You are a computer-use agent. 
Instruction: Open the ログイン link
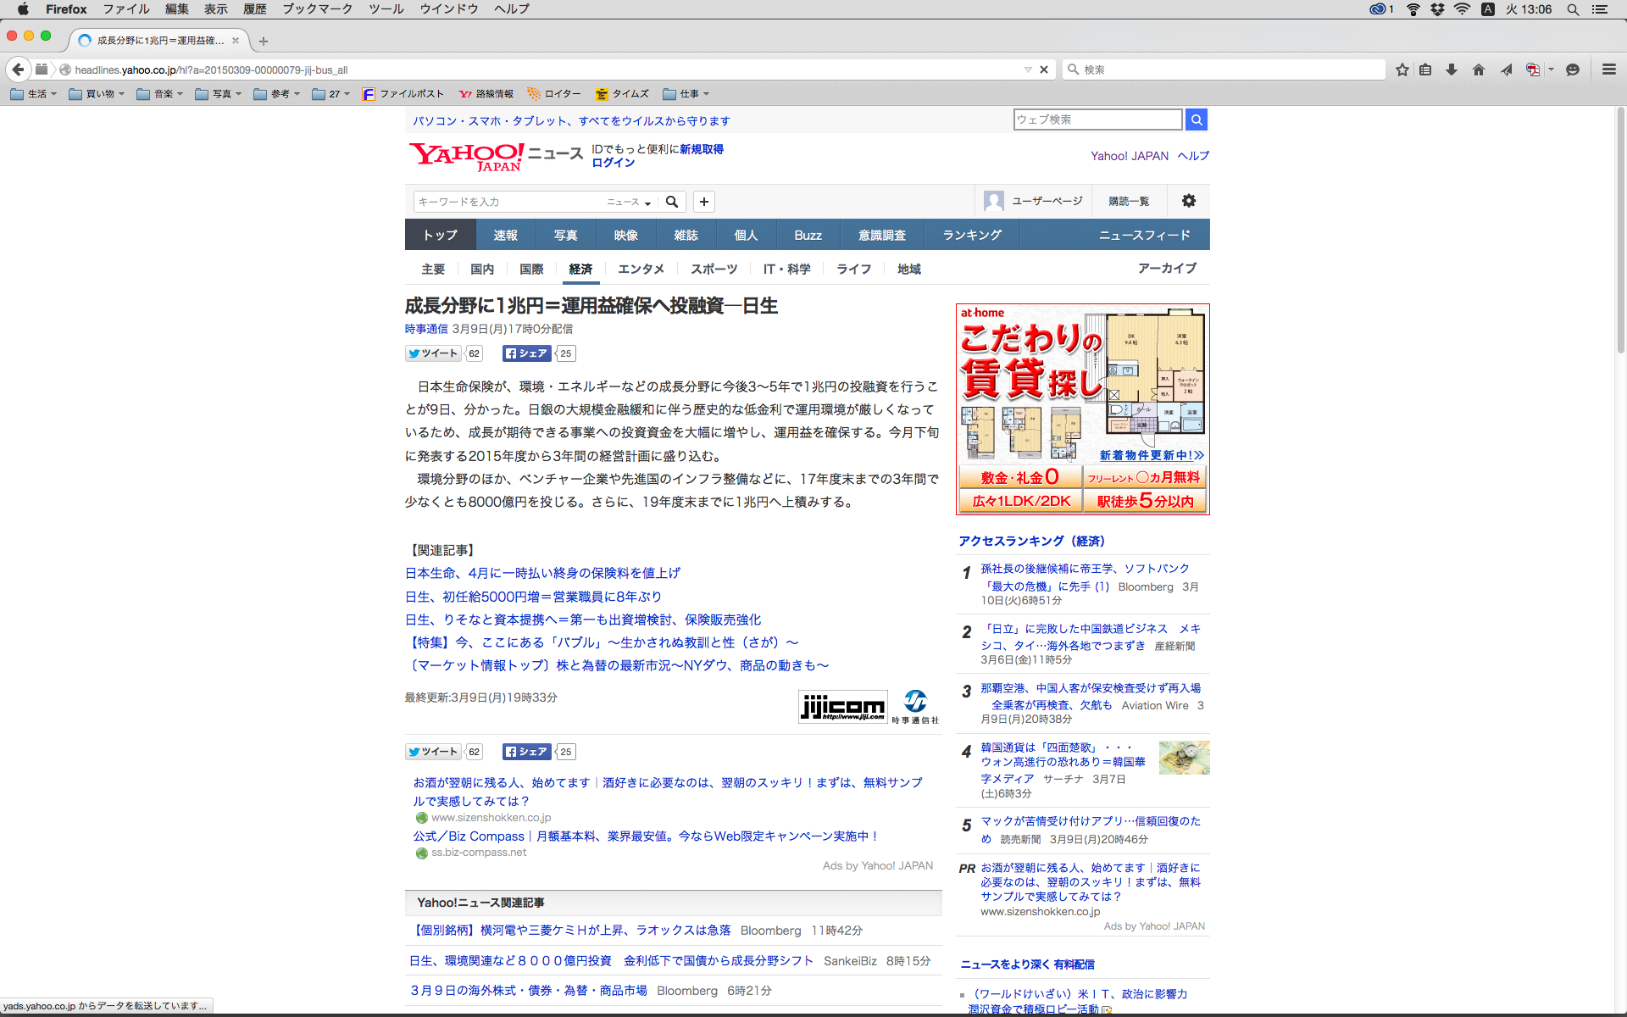pos(613,163)
